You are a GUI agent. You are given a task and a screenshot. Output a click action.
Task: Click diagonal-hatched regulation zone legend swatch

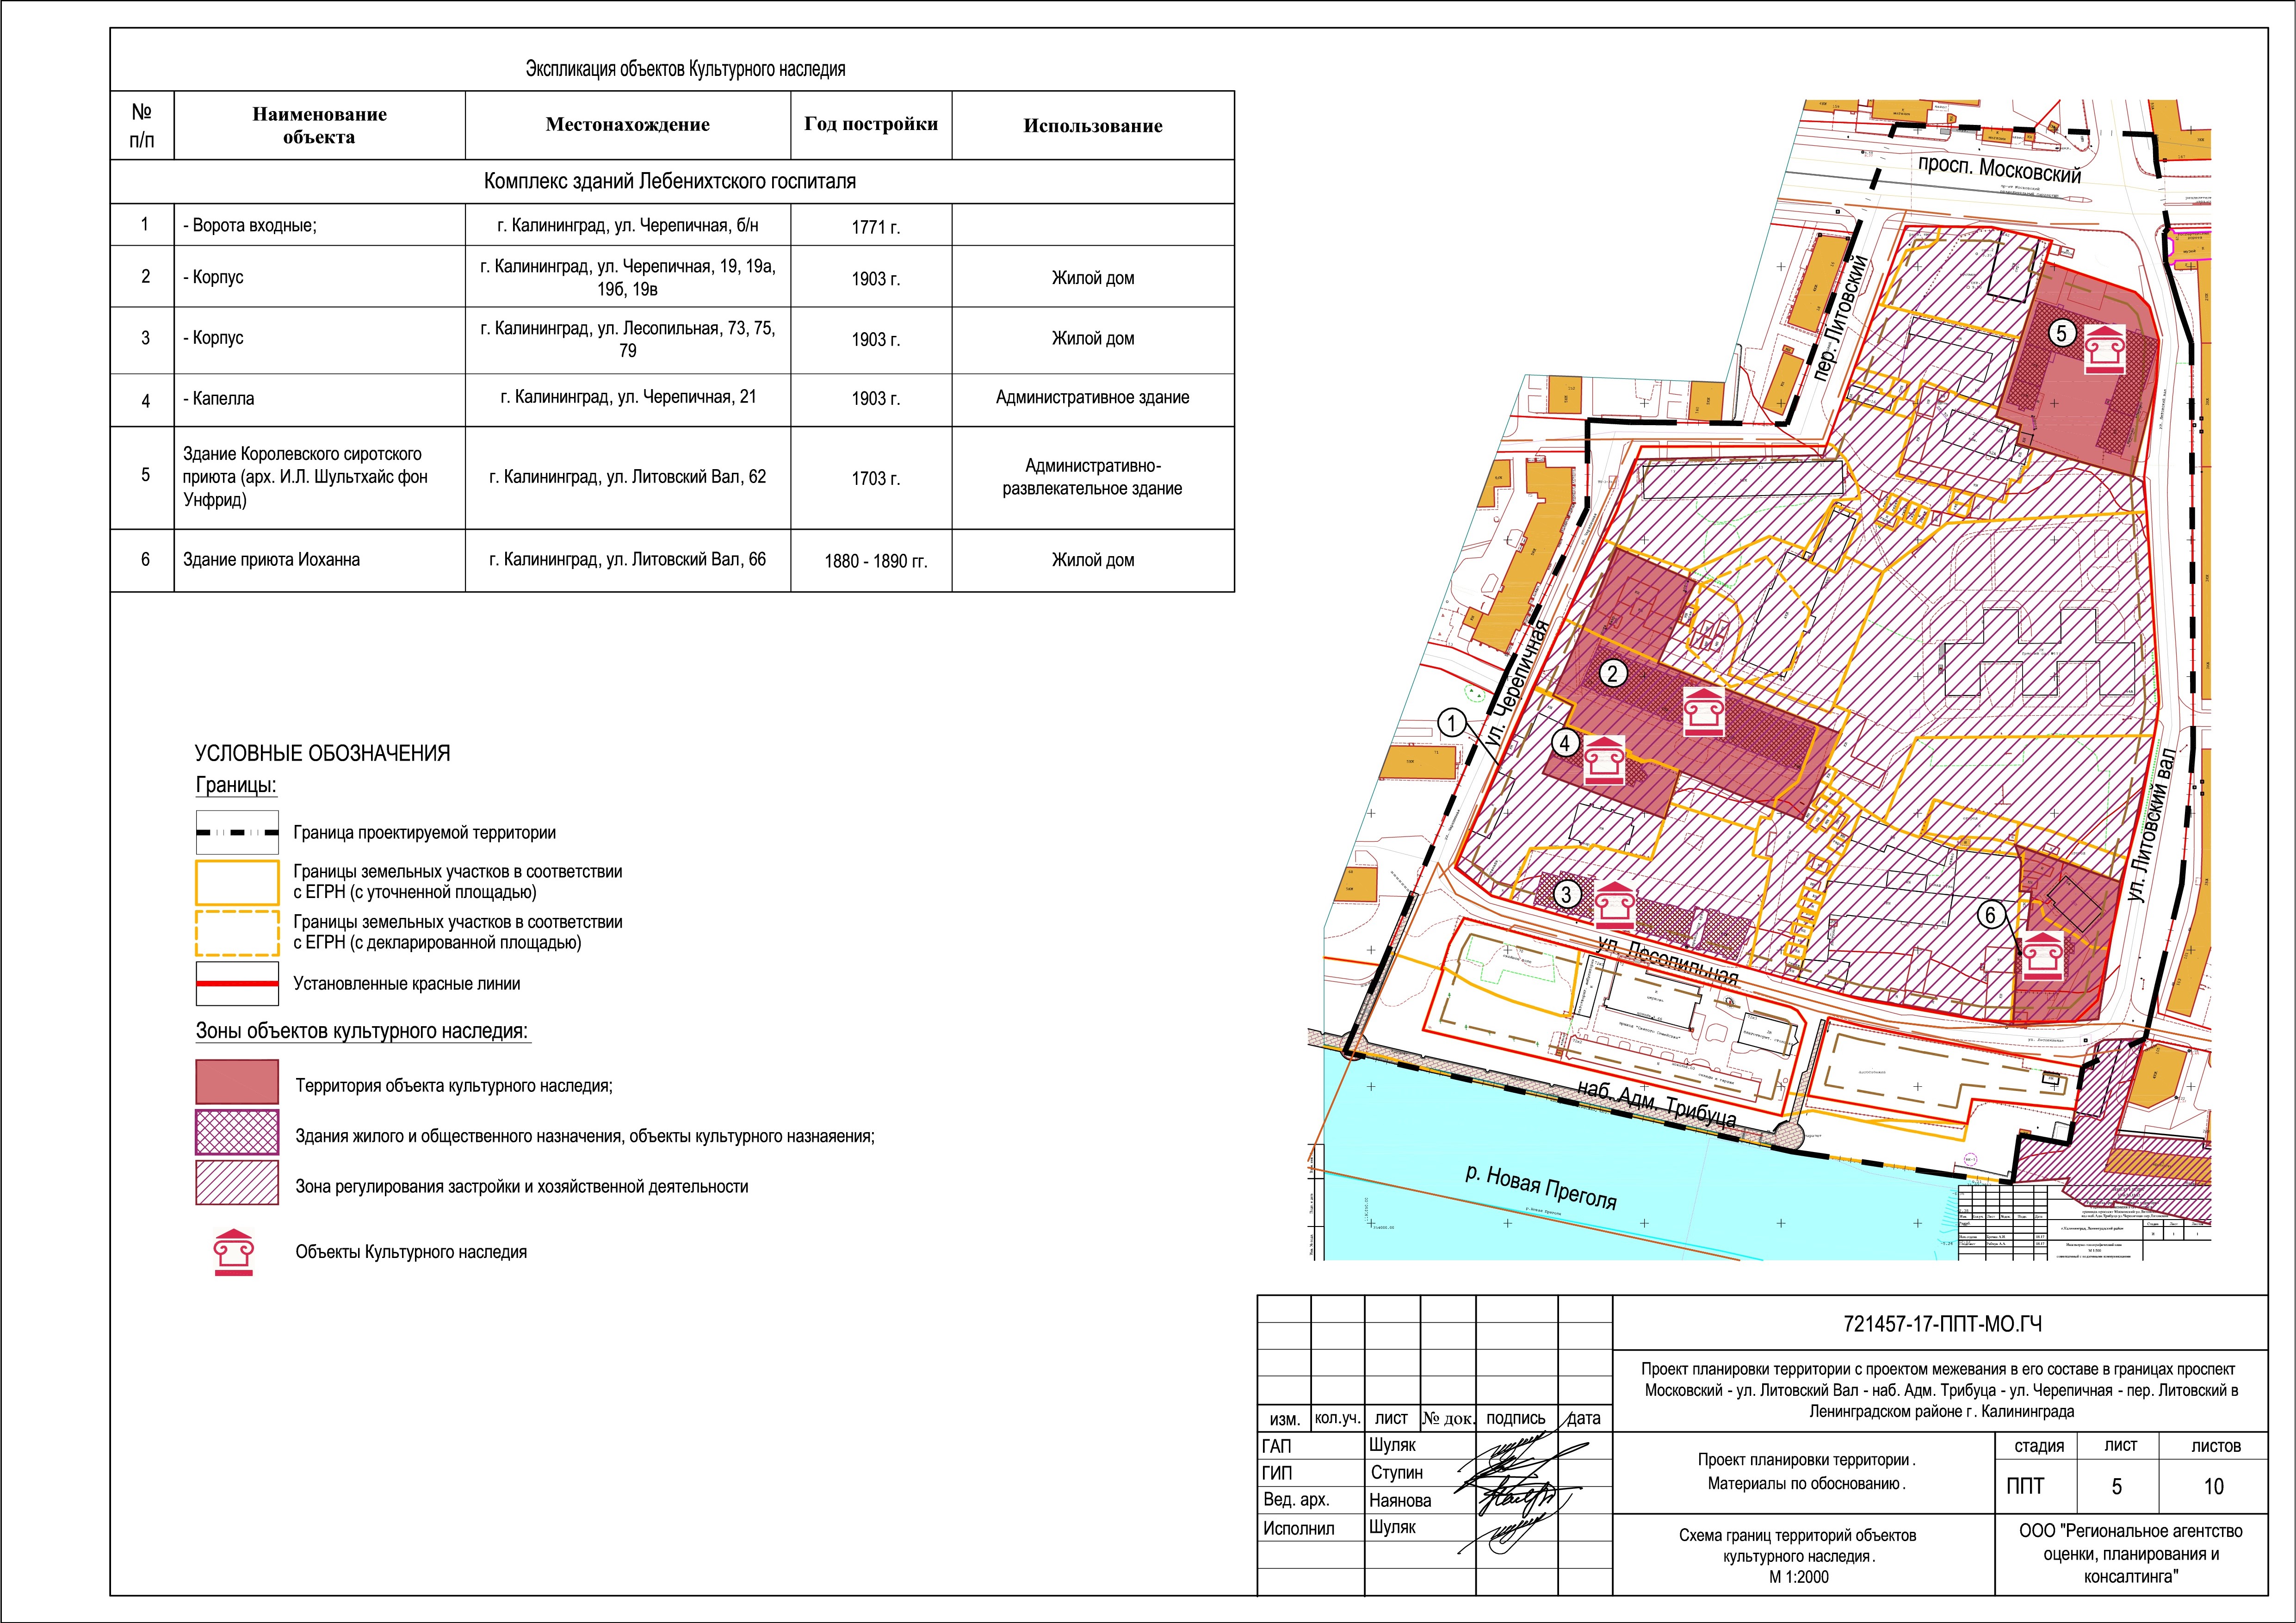coord(237,1183)
